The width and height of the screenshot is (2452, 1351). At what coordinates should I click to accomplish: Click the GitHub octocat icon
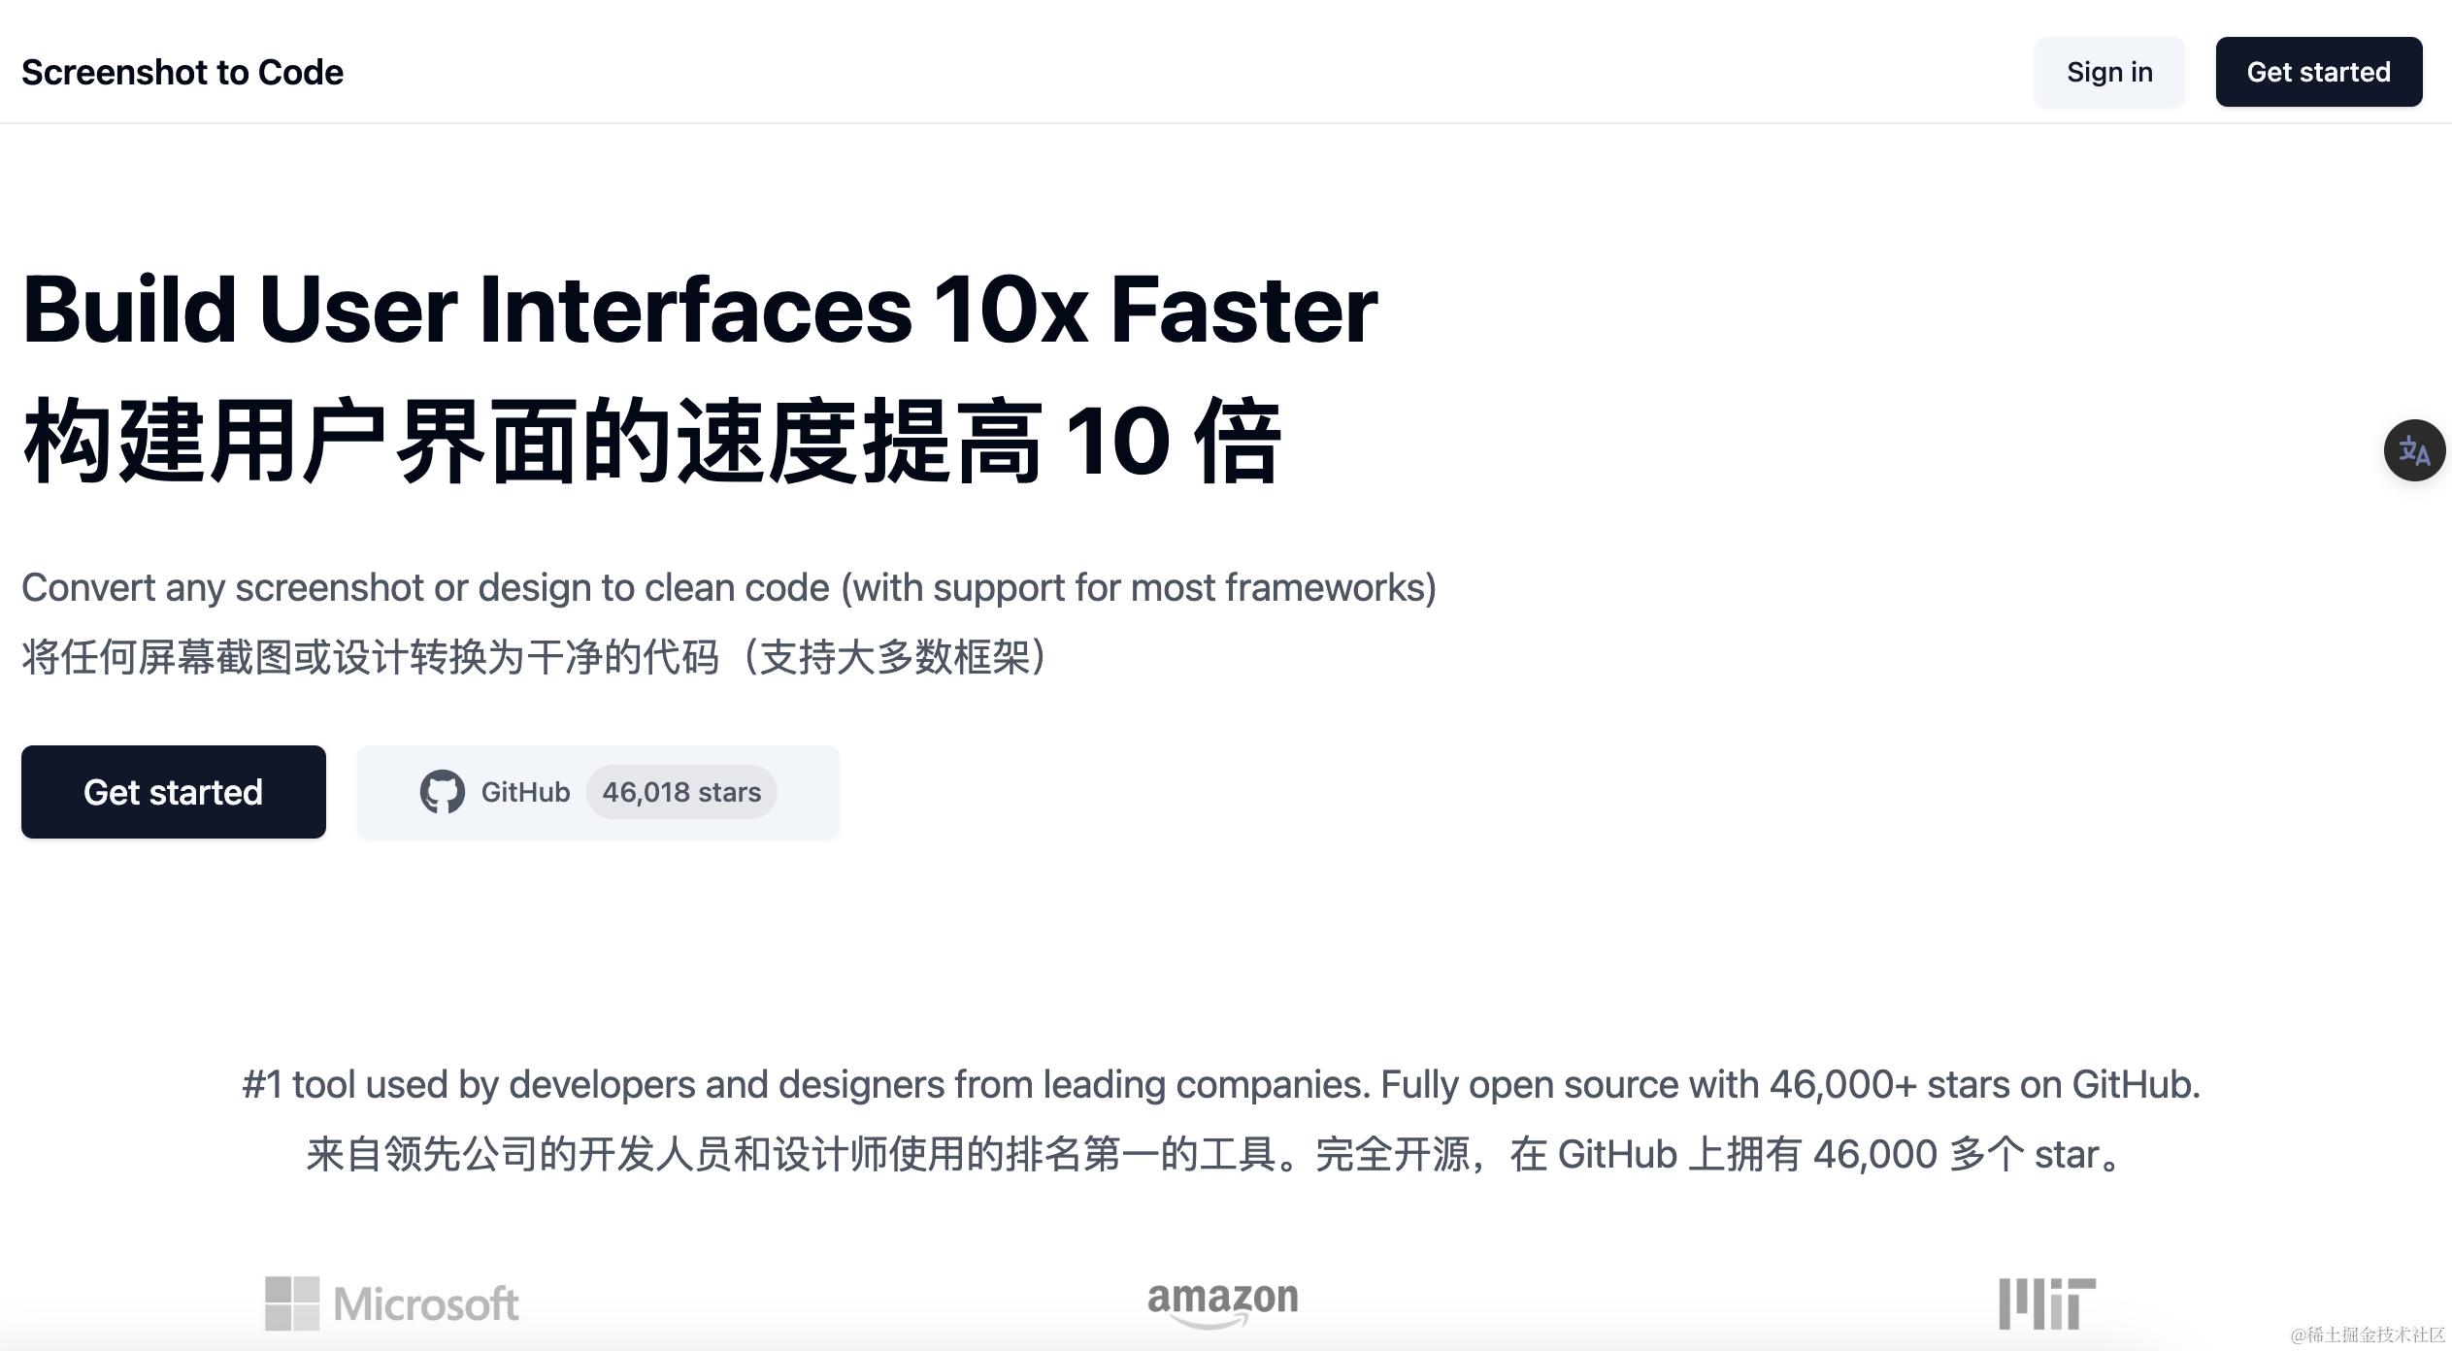pyautogui.click(x=442, y=792)
